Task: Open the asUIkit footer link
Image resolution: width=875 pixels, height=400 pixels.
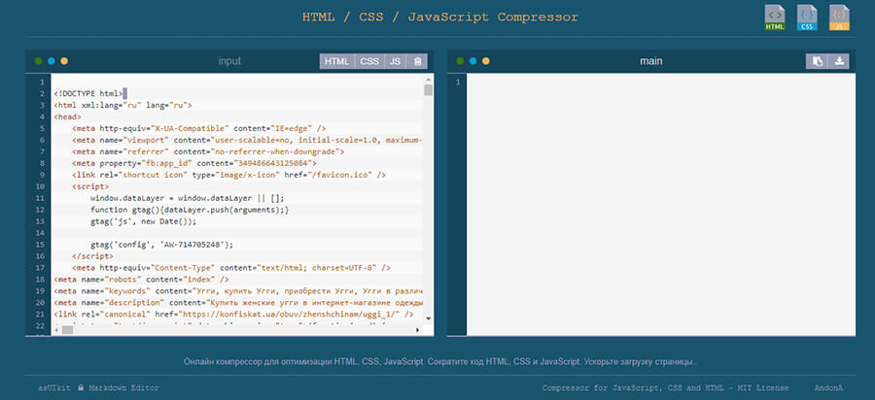Action: [x=52, y=387]
